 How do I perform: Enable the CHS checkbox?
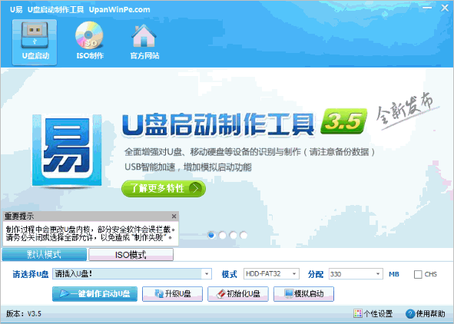coord(418,274)
